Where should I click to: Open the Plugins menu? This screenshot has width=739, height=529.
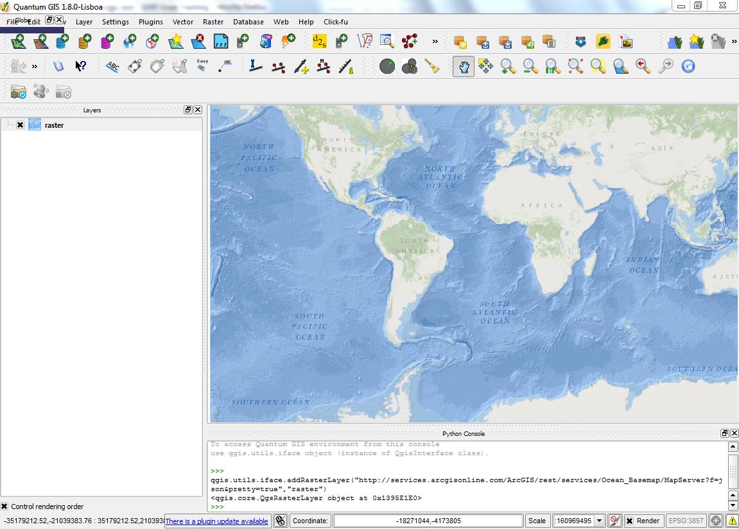(150, 22)
